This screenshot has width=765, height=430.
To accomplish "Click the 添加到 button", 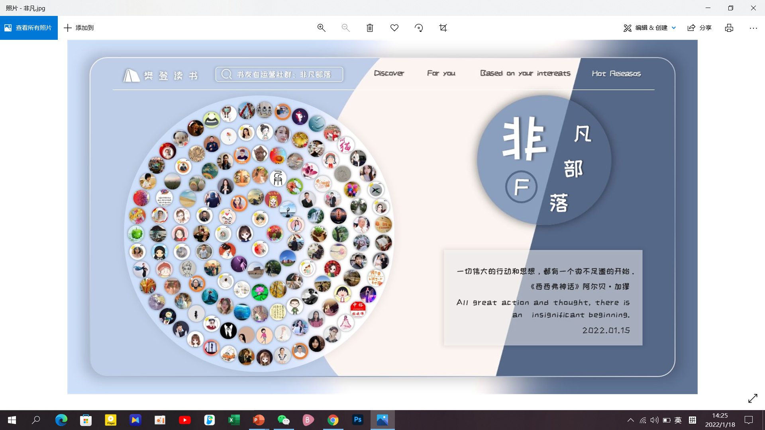I will click(79, 28).
